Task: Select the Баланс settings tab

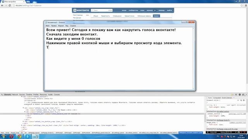Action: 157,16
